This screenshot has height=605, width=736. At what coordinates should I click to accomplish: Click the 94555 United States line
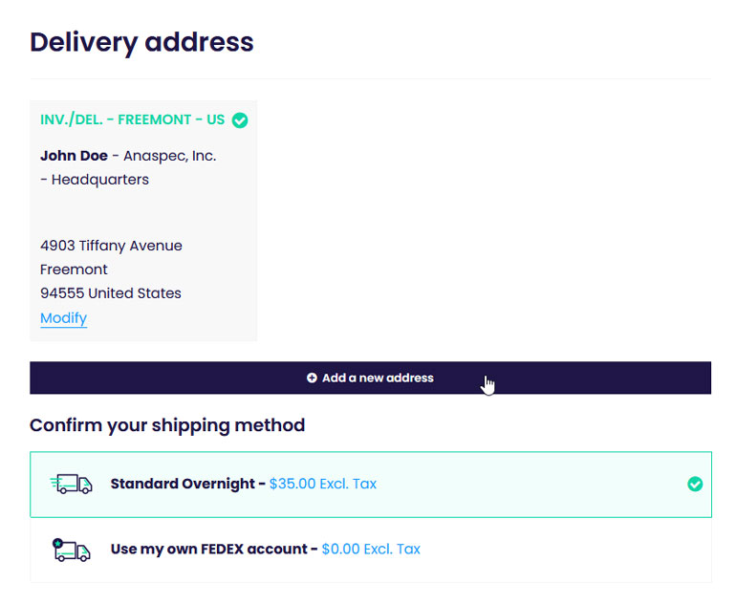[x=111, y=293]
